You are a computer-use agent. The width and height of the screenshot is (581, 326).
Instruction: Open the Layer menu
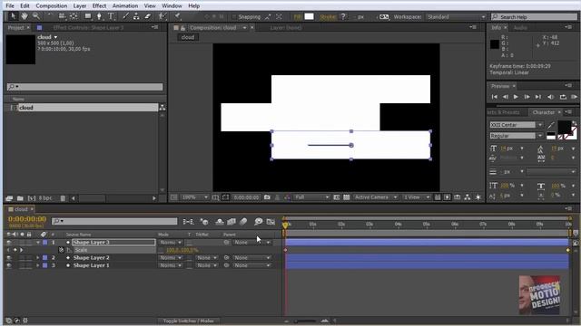coord(80,6)
